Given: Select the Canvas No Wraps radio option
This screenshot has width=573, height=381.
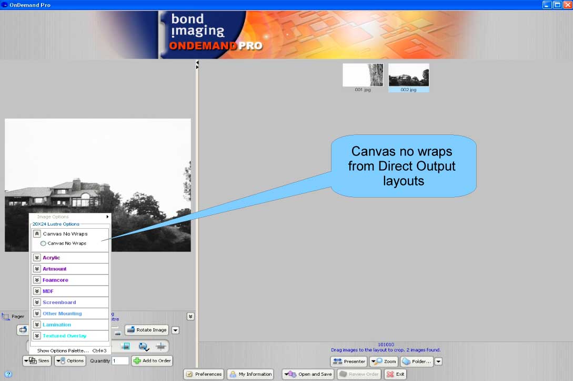Looking at the screenshot, I should (x=44, y=243).
